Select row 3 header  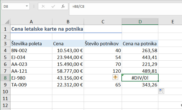click(5, 44)
